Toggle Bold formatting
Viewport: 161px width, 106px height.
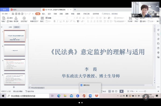point(54,21)
